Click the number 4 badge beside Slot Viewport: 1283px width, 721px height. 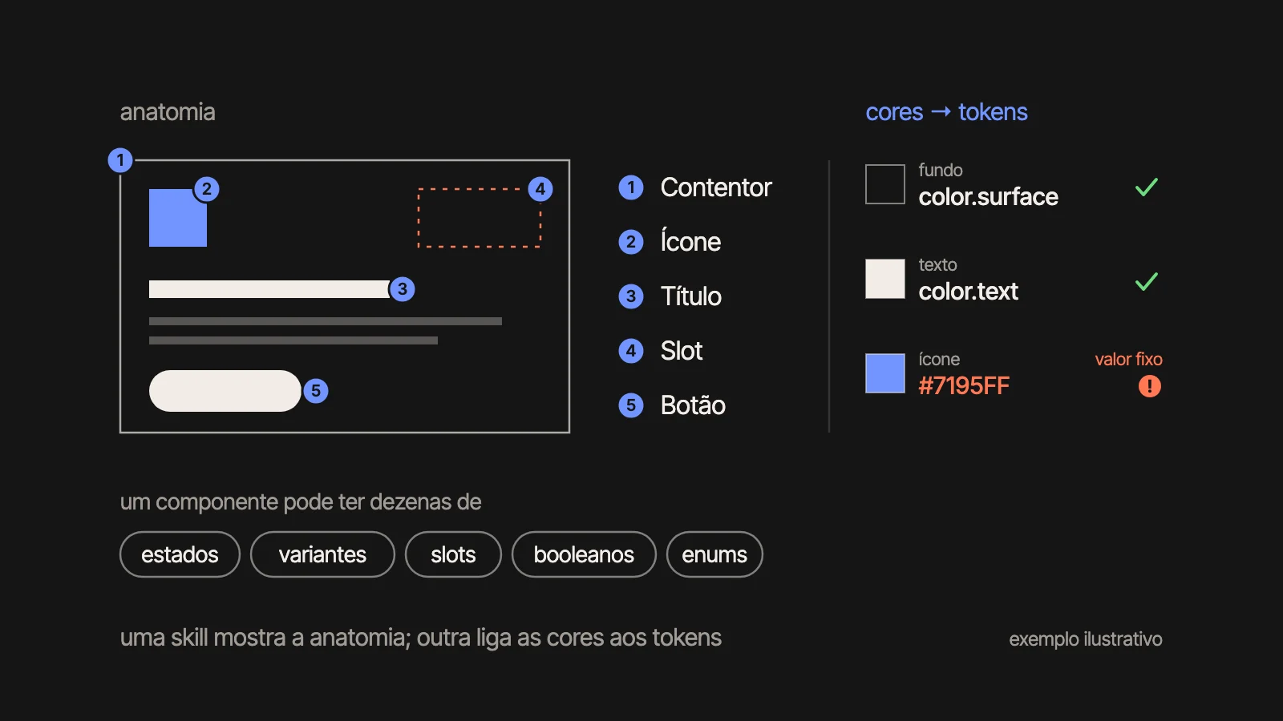(631, 351)
